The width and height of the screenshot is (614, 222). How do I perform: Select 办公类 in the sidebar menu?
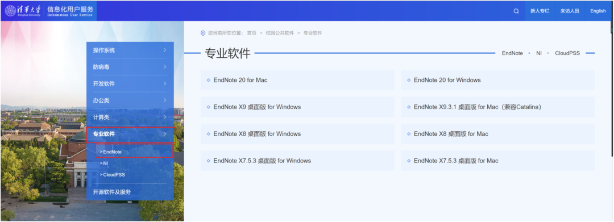click(x=130, y=100)
